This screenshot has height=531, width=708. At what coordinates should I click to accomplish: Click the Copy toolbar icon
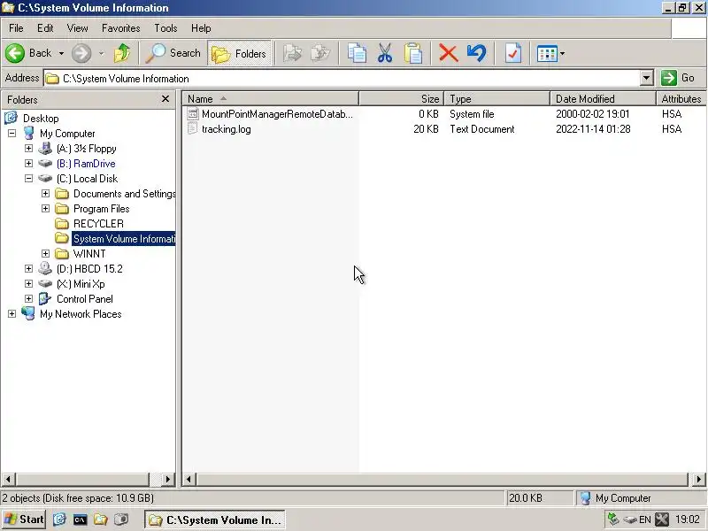tap(357, 53)
